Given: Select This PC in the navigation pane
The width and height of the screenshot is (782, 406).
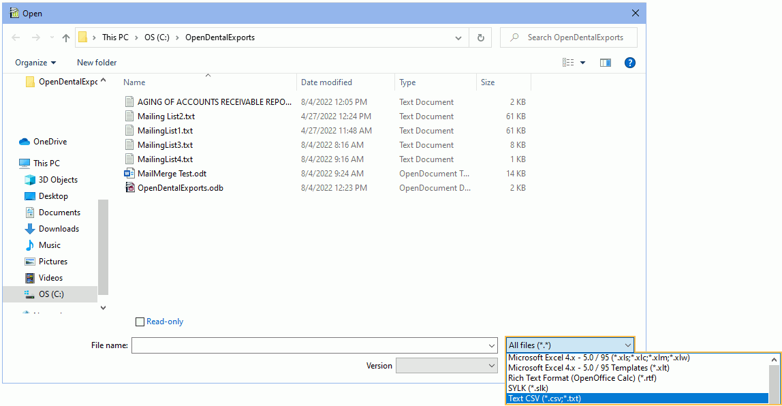Looking at the screenshot, I should tap(40, 163).
